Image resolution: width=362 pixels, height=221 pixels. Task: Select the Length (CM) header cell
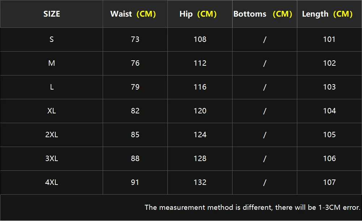[327, 14]
